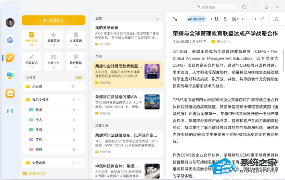The image size is (285, 180).
Task: Apply strikethrough formatting
Action: point(225,19)
